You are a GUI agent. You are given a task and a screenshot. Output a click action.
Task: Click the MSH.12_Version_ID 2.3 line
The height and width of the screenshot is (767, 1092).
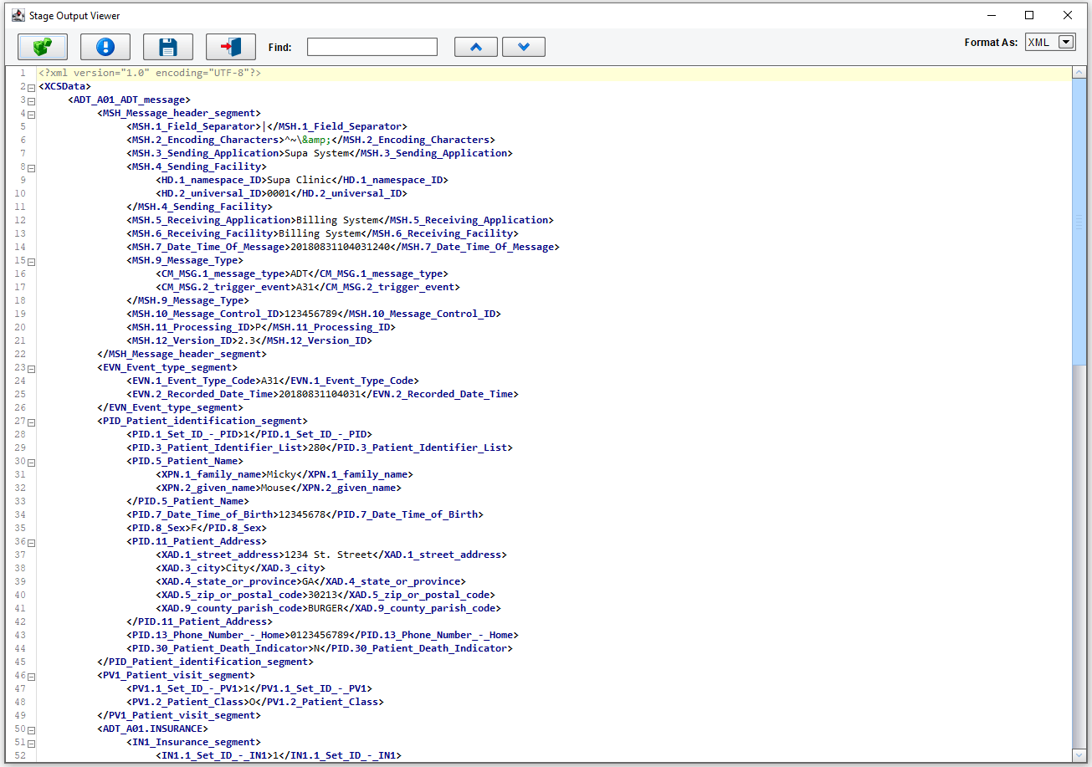249,340
